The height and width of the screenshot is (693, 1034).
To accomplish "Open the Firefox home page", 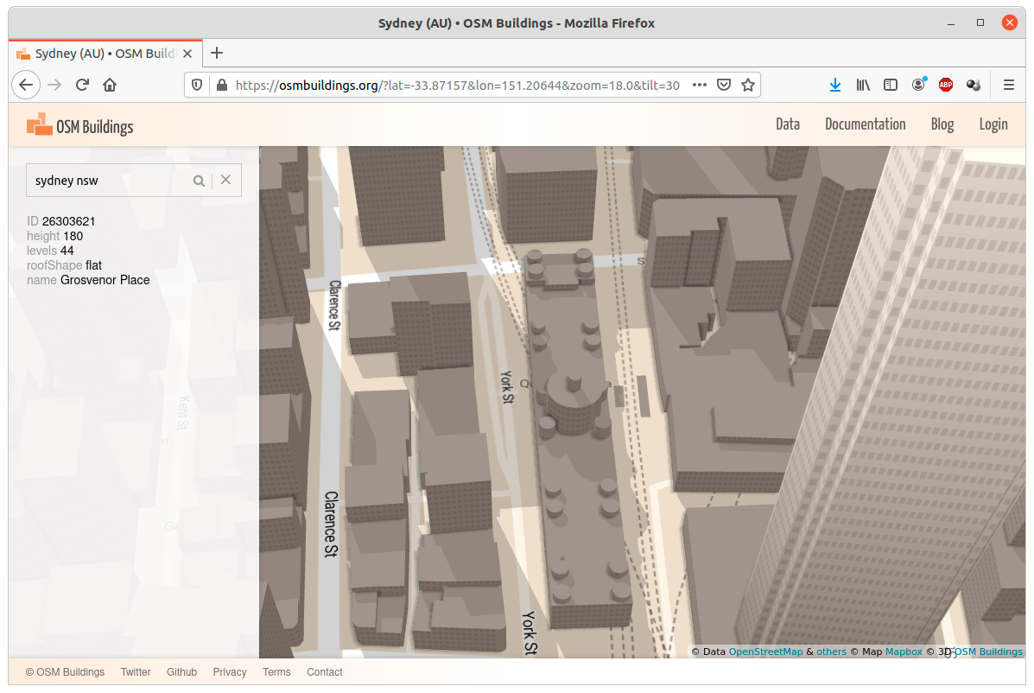I will click(x=110, y=85).
